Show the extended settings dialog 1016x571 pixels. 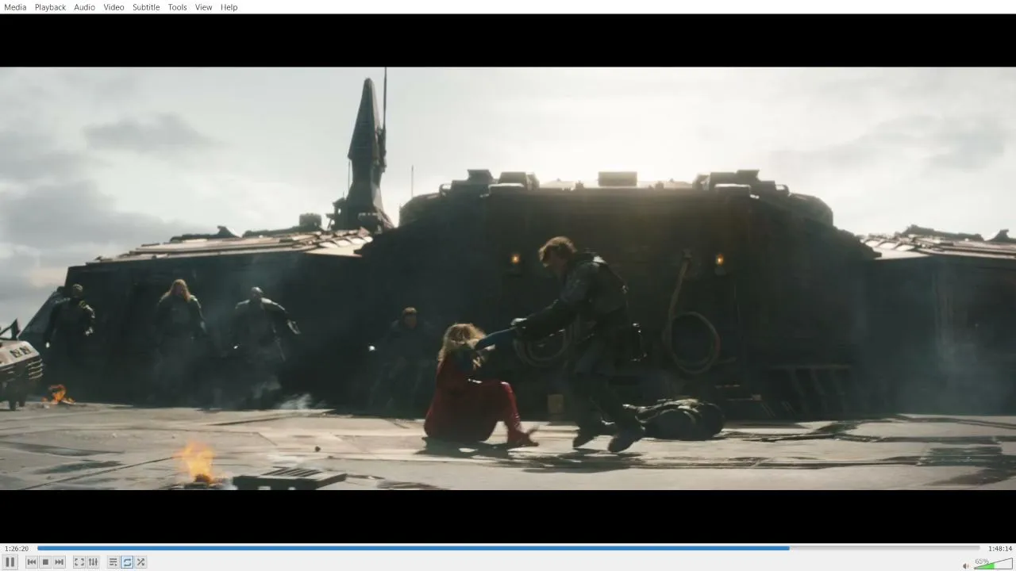pos(93,562)
